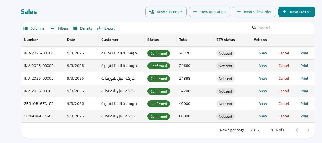This screenshot has height=143, width=322.
Task: Click the total value 21660
Action: tap(185, 66)
